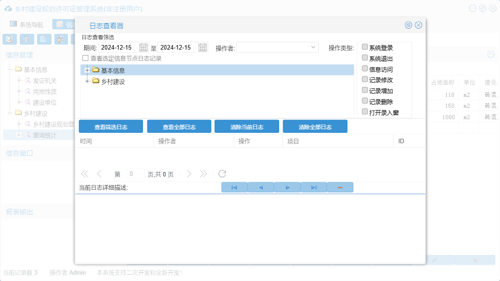The width and height of the screenshot is (500, 281).
Task: Check the 记录删除 operation type
Action: (x=365, y=101)
